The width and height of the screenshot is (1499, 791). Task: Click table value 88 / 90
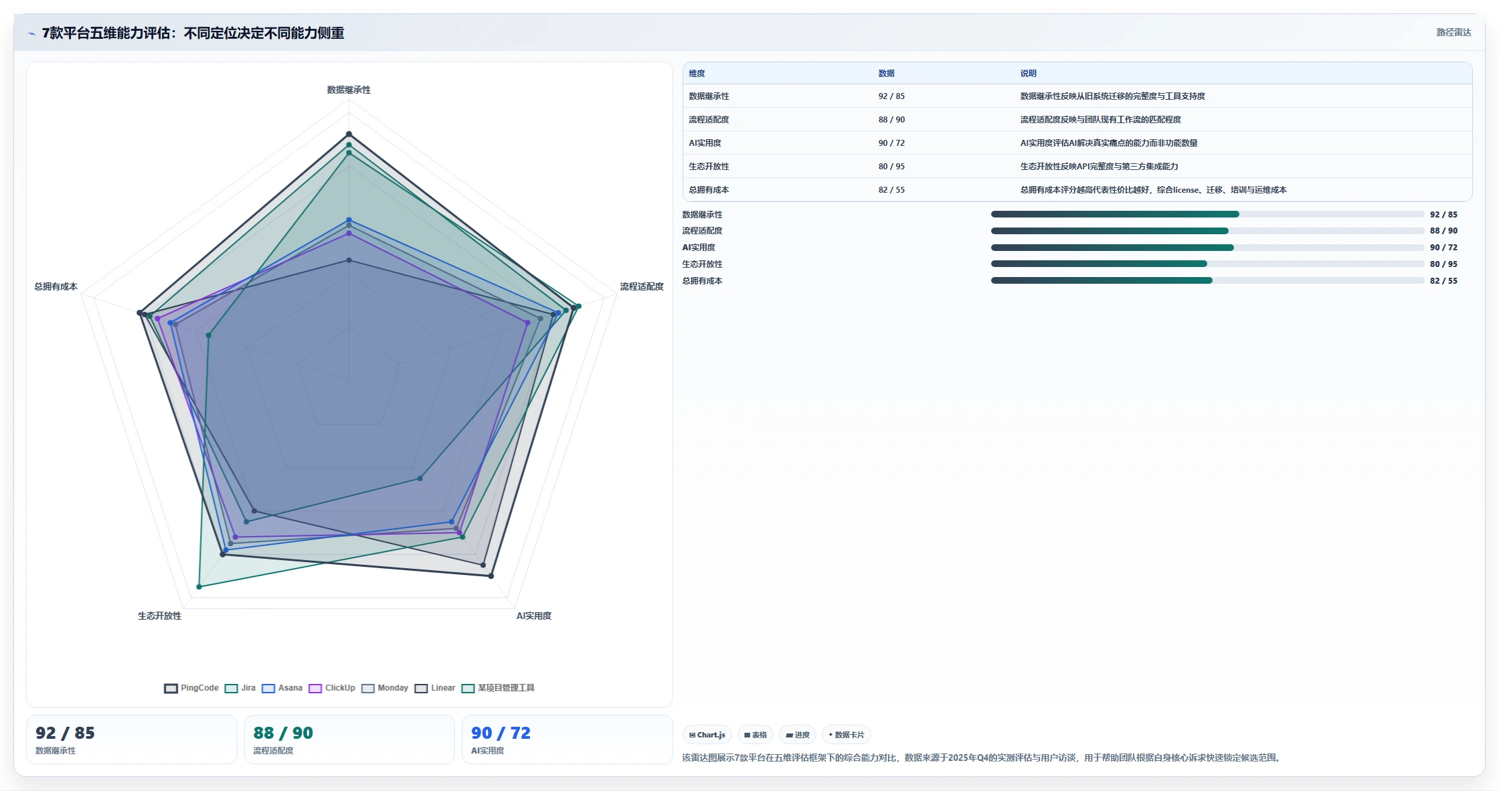click(x=891, y=120)
